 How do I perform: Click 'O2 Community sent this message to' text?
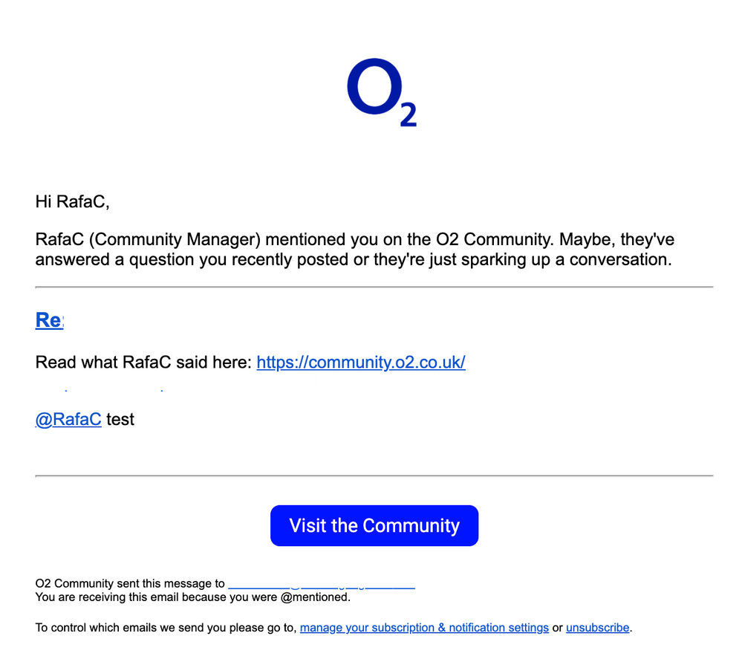tap(130, 584)
